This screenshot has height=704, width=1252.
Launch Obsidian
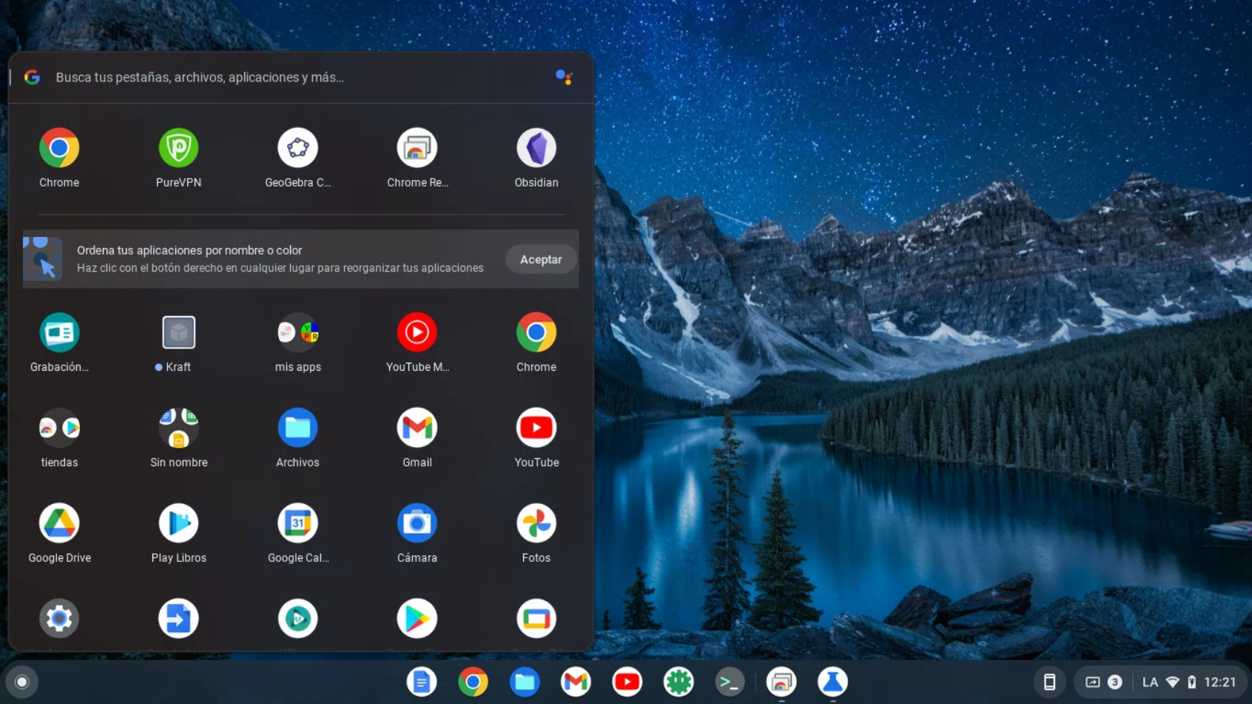tap(536, 148)
